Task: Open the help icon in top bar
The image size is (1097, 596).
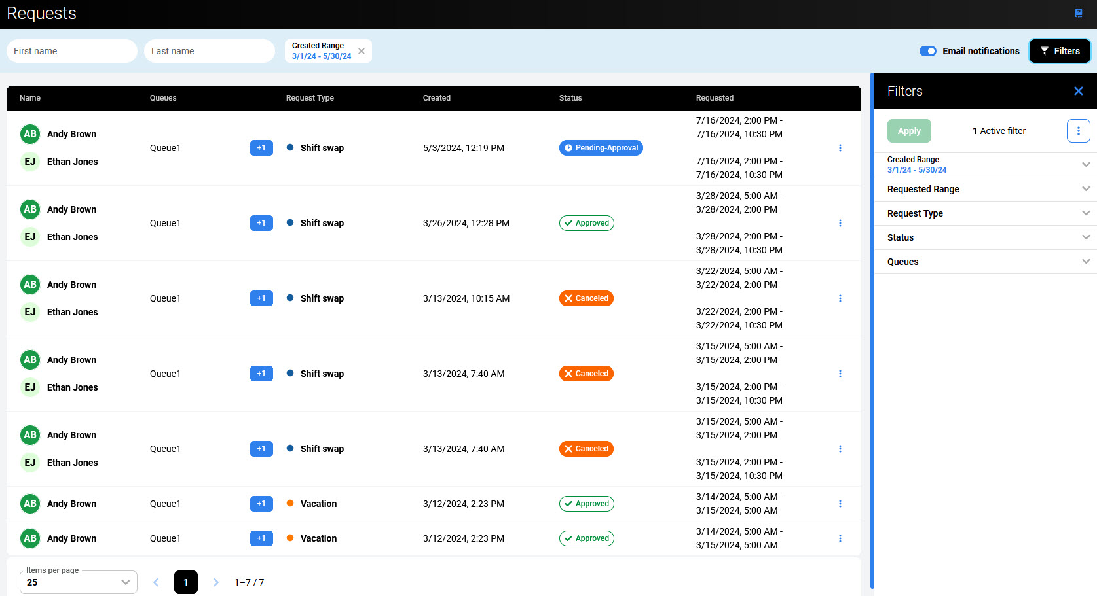Action: coord(1078,13)
